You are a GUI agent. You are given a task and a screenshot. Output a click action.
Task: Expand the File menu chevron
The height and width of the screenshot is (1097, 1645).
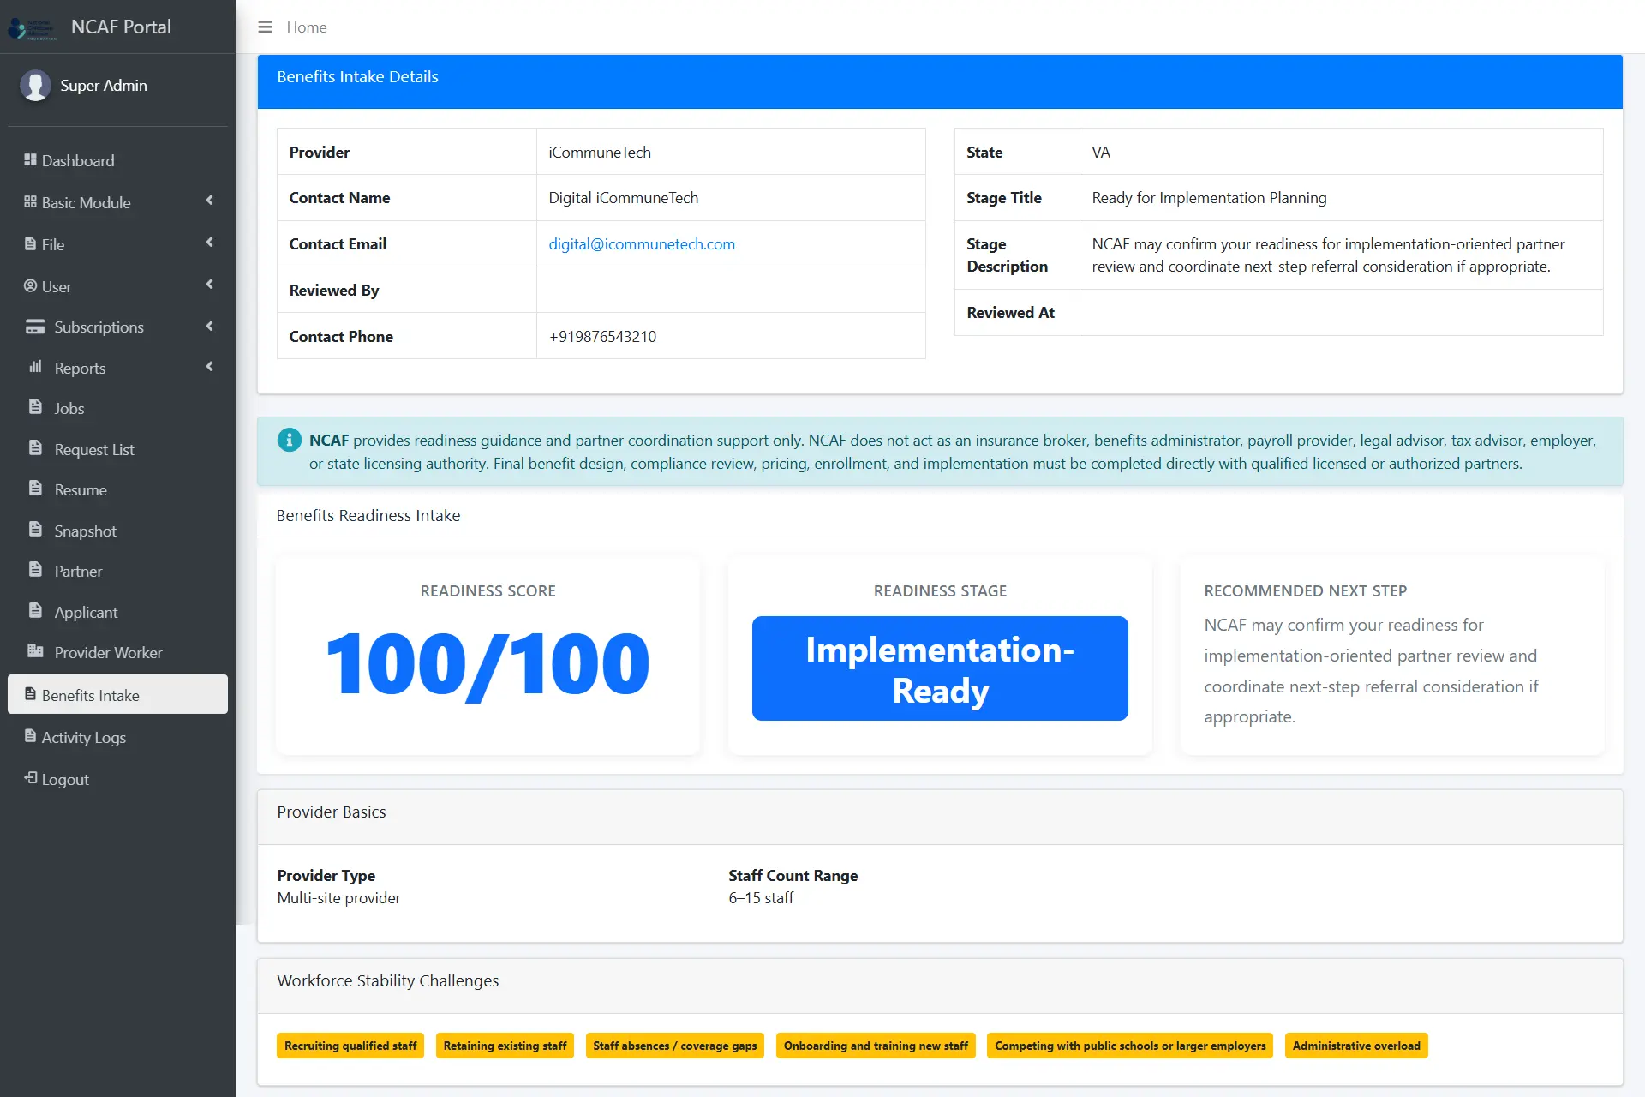(210, 243)
